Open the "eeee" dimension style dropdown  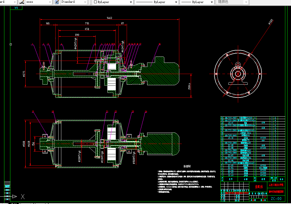tap(50, 2)
